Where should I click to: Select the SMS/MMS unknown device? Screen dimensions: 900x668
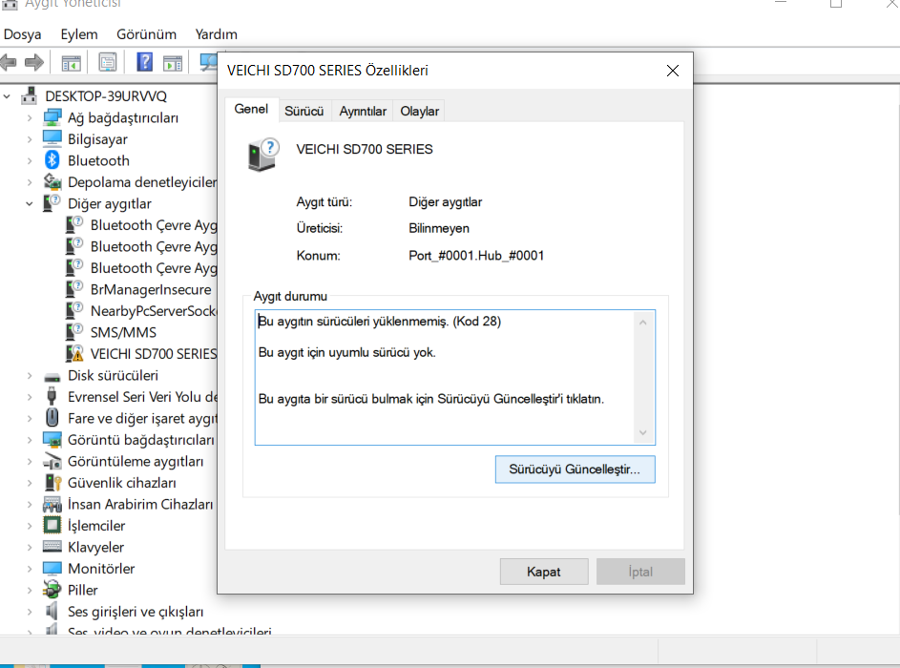(123, 332)
